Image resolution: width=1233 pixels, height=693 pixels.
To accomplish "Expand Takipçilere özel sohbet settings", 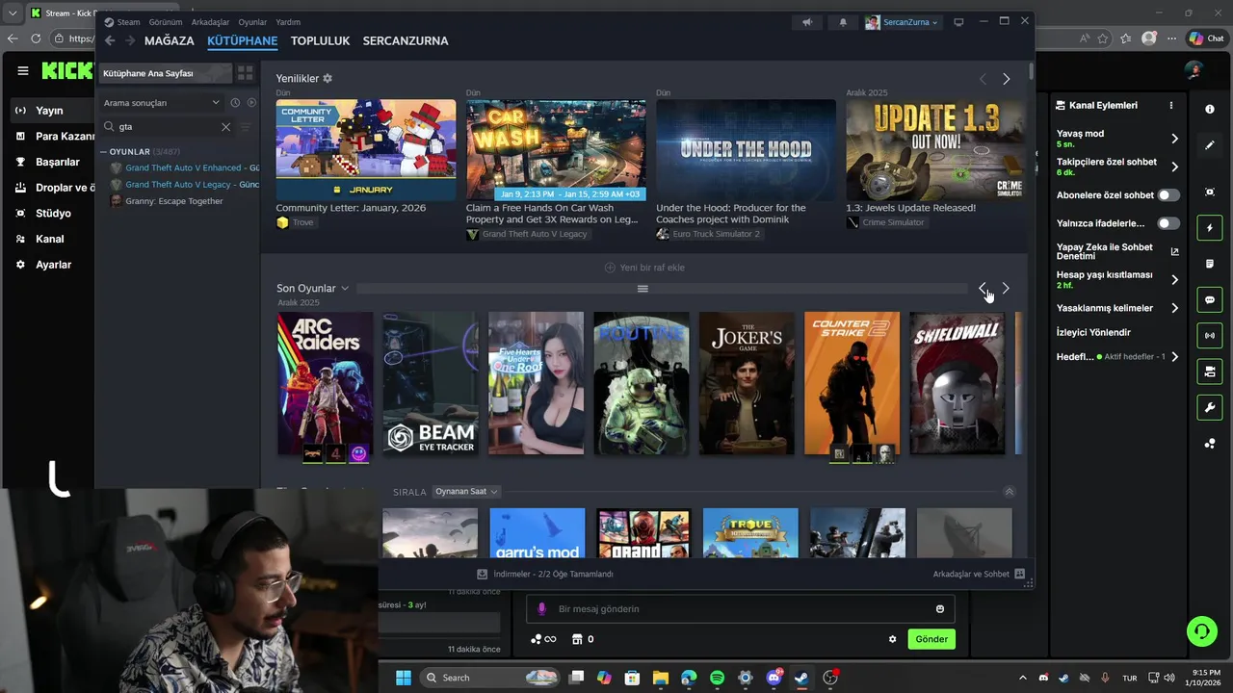I will [1174, 167].
